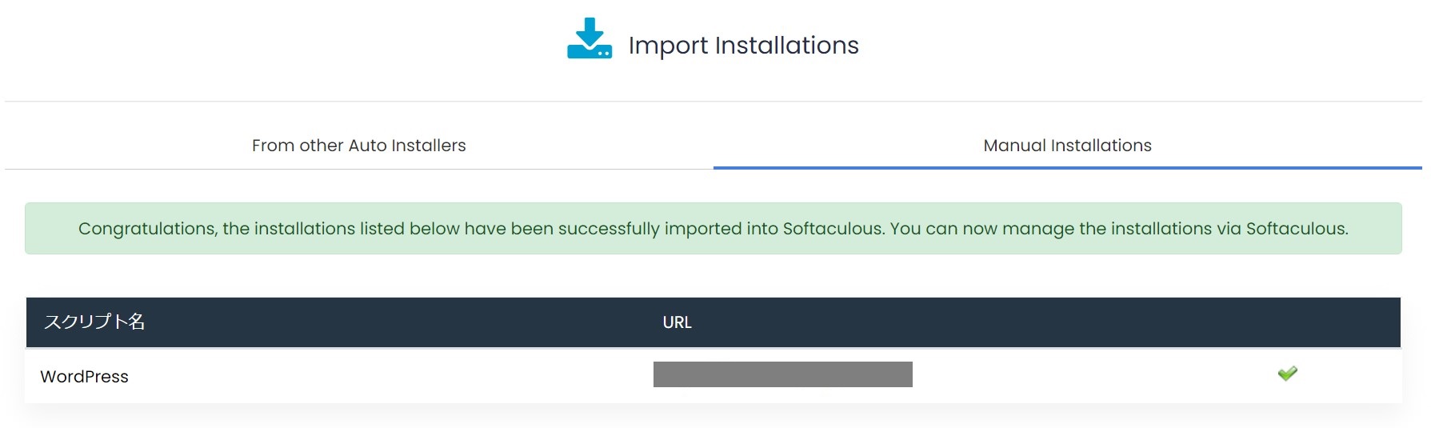The width and height of the screenshot is (1431, 428).
Task: Click the empty status column header
Action: (x=1287, y=322)
